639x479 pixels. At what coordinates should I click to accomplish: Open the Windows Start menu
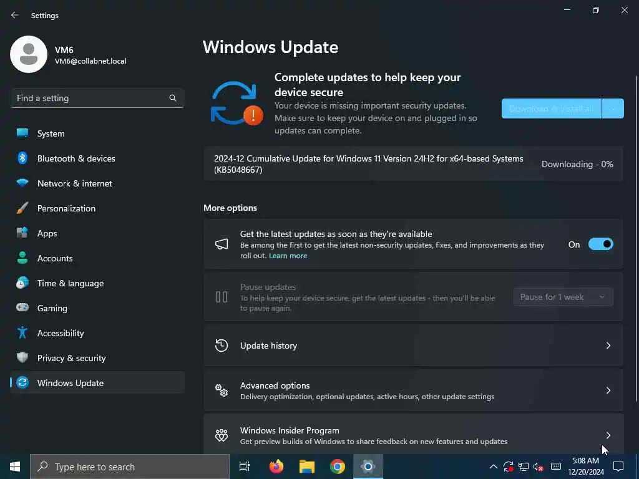tap(15, 467)
